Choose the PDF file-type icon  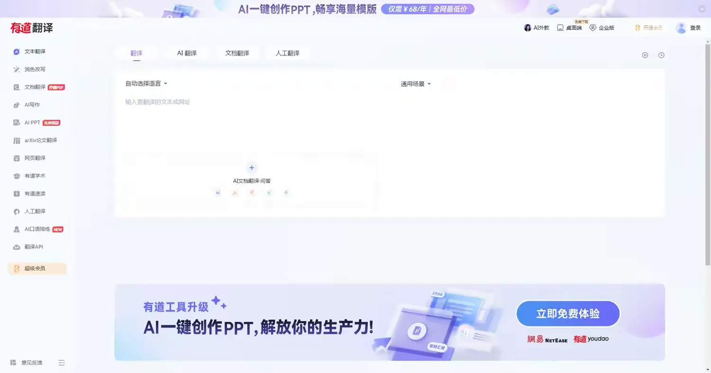[235, 193]
